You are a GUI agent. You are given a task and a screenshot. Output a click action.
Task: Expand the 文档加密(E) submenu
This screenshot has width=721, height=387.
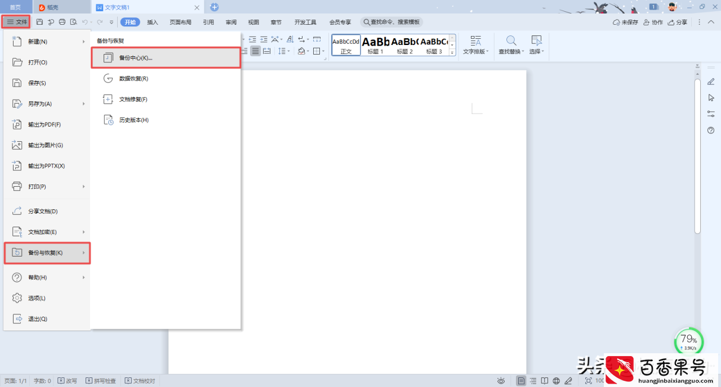[84, 232]
